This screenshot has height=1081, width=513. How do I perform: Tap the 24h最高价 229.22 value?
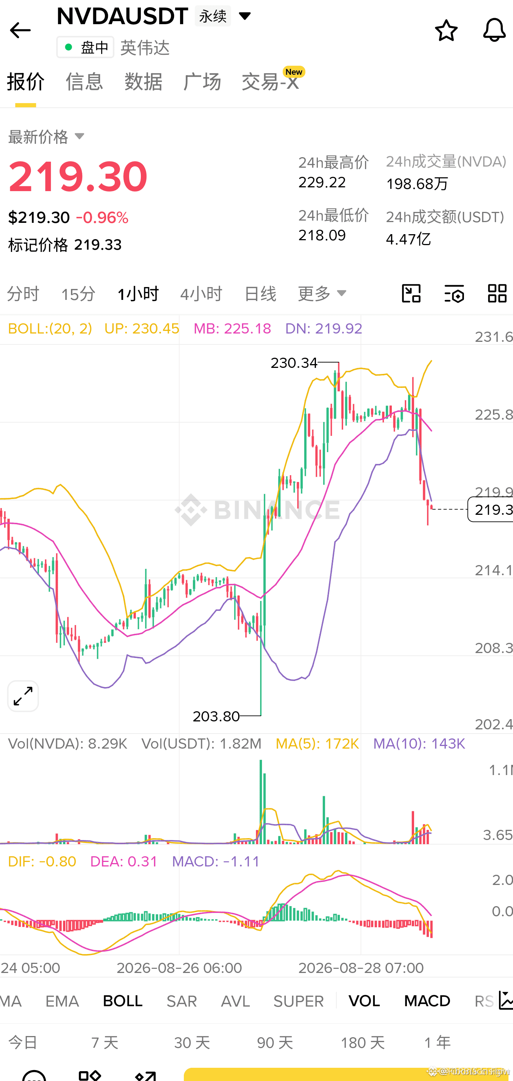pyautogui.click(x=322, y=182)
